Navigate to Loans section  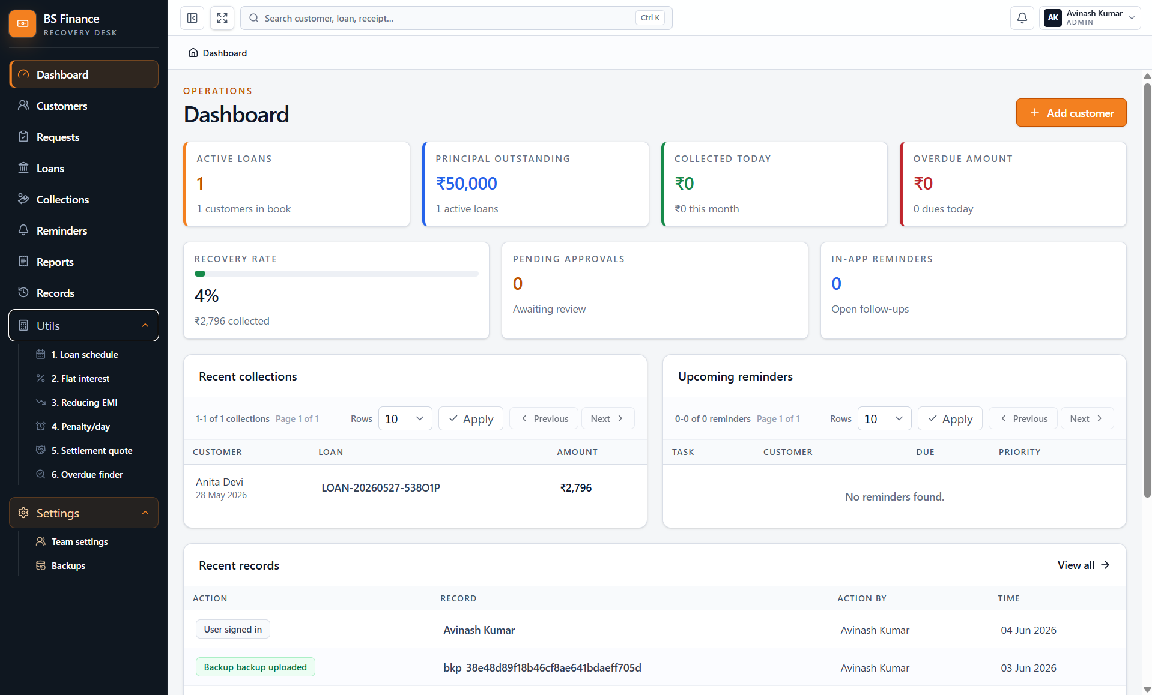coord(84,168)
